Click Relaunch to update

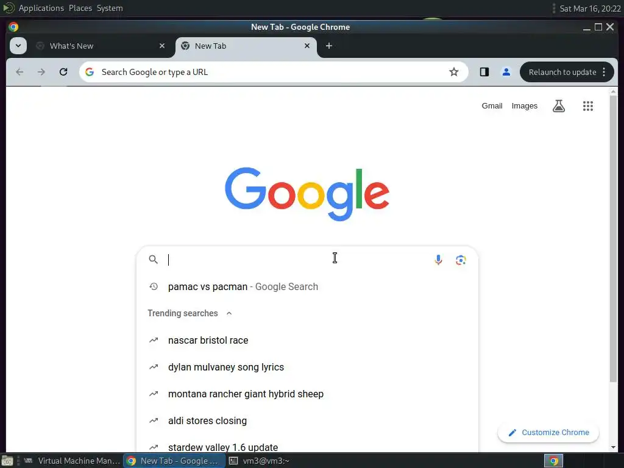pyautogui.click(x=562, y=72)
